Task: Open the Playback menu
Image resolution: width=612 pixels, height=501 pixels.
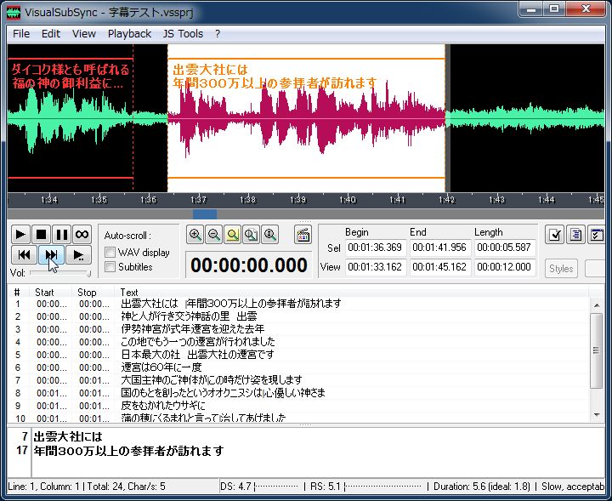Action: click(x=129, y=34)
